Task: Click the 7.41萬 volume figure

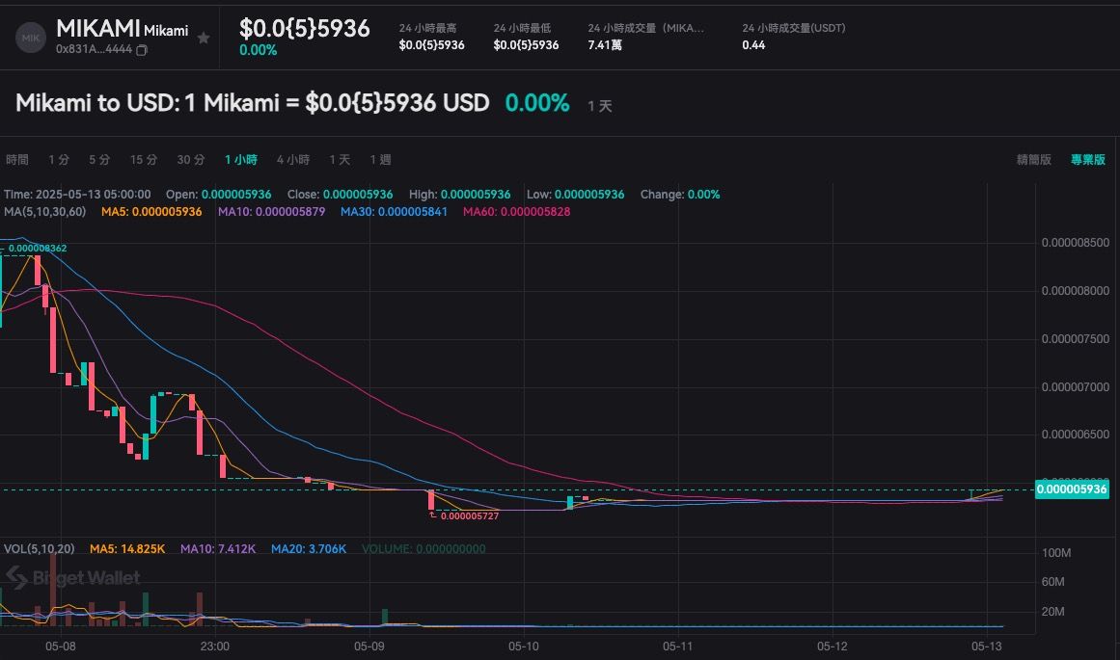Action: click(604, 45)
